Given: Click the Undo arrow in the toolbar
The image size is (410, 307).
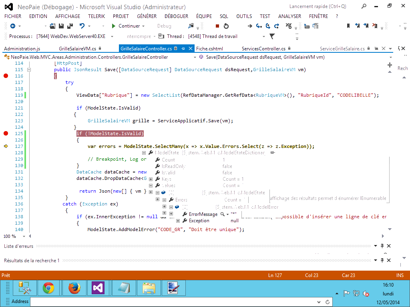Looking at the screenshot, I should tap(82, 26).
